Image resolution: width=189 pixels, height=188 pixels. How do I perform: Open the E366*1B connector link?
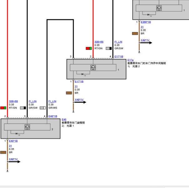point(146,22)
